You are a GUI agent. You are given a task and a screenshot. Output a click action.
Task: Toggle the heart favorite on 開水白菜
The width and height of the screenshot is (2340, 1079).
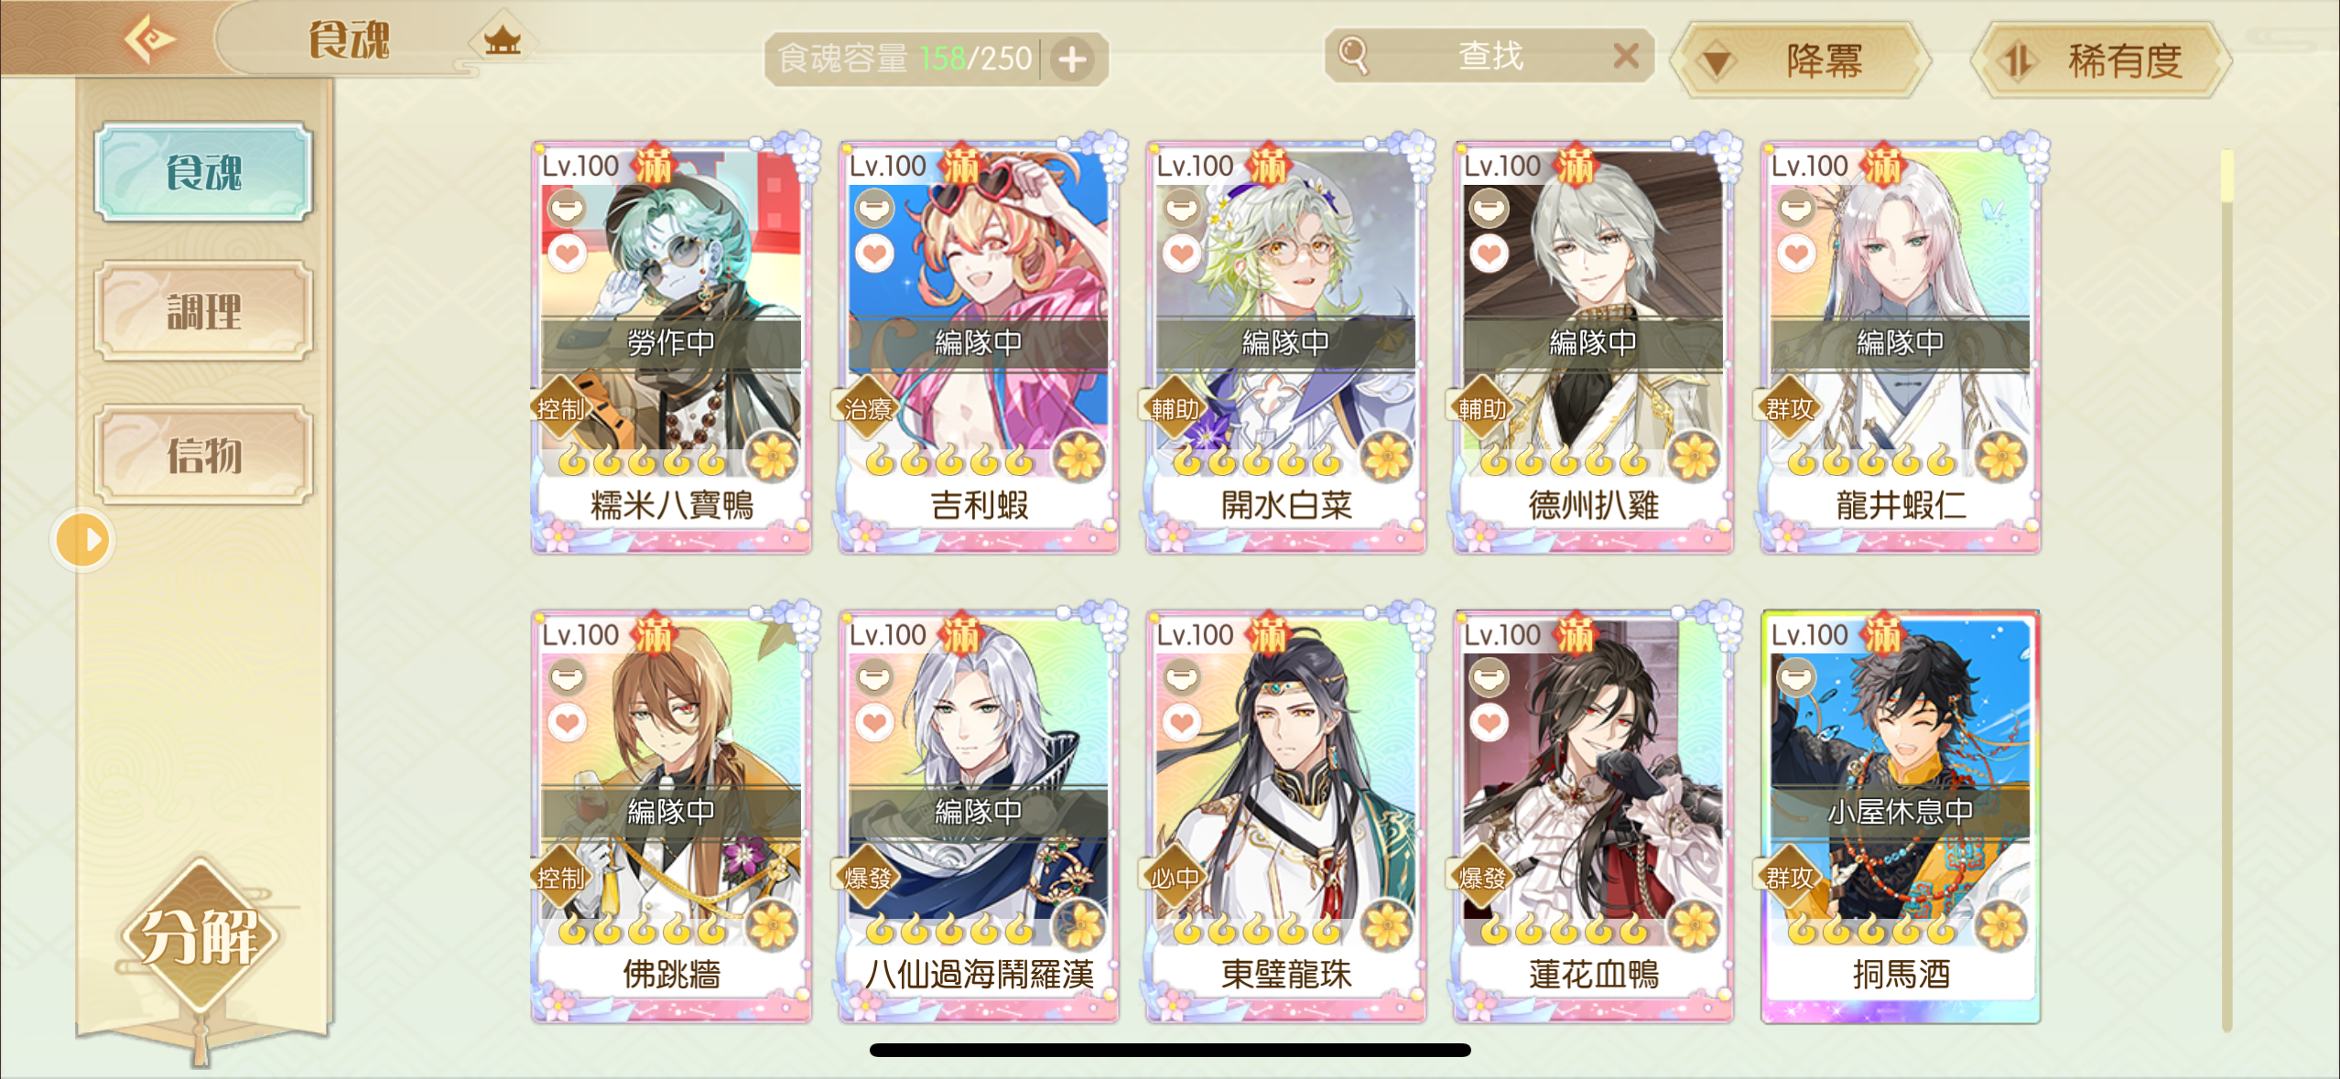1181,254
